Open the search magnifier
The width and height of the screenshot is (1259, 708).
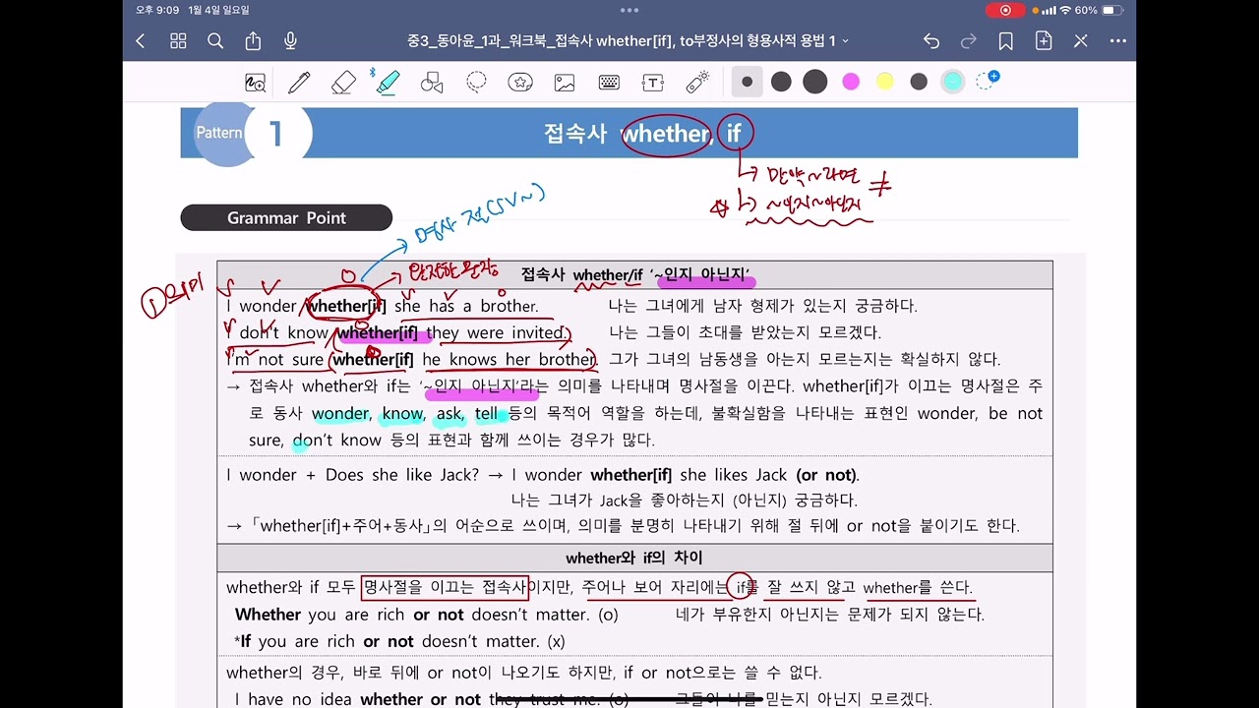215,41
